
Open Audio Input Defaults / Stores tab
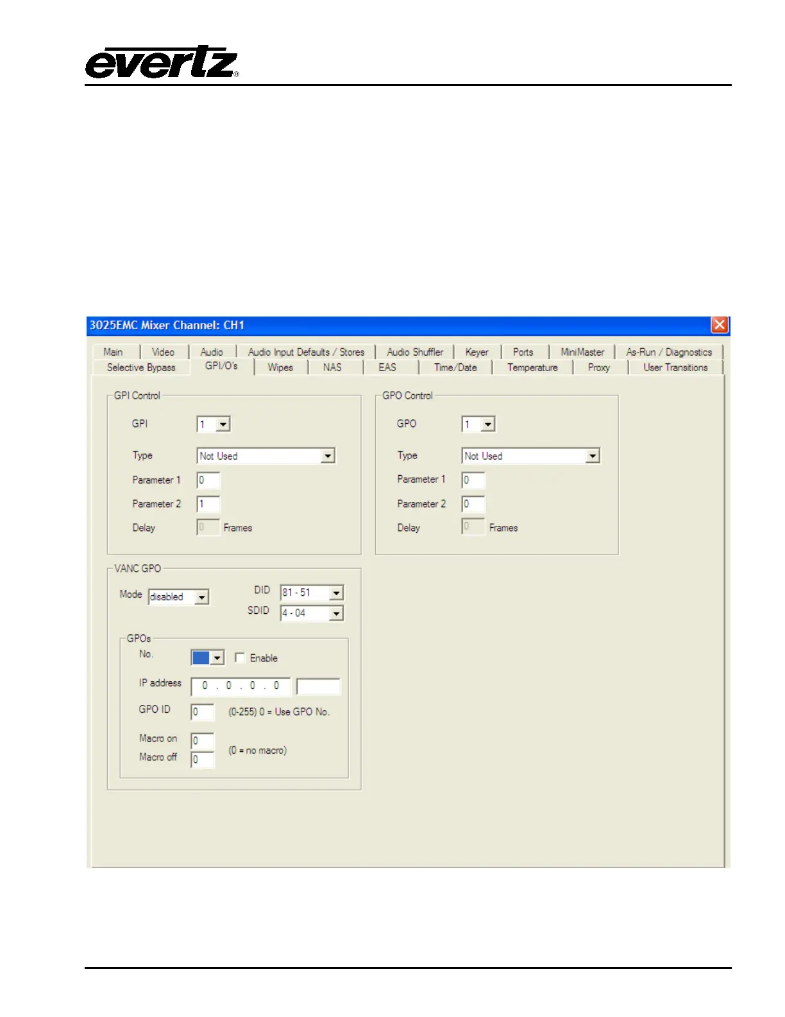306,352
